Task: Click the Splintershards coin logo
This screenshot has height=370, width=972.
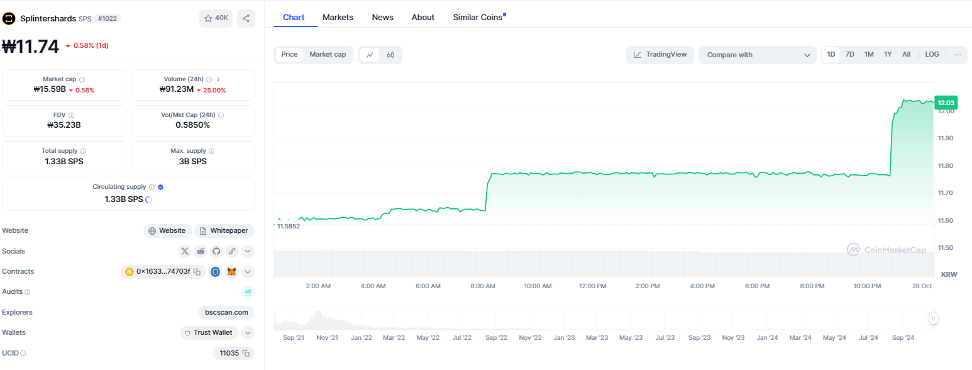Action: click(9, 19)
